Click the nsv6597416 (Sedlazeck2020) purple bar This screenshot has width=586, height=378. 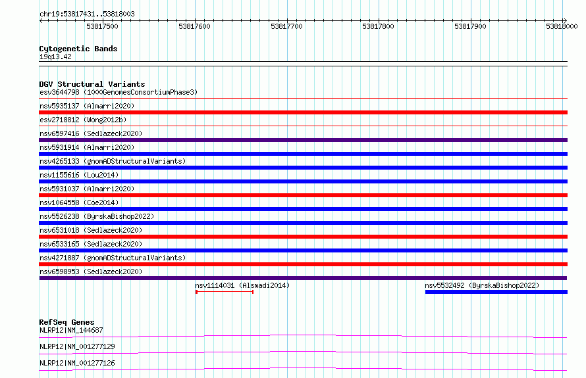coord(303,140)
